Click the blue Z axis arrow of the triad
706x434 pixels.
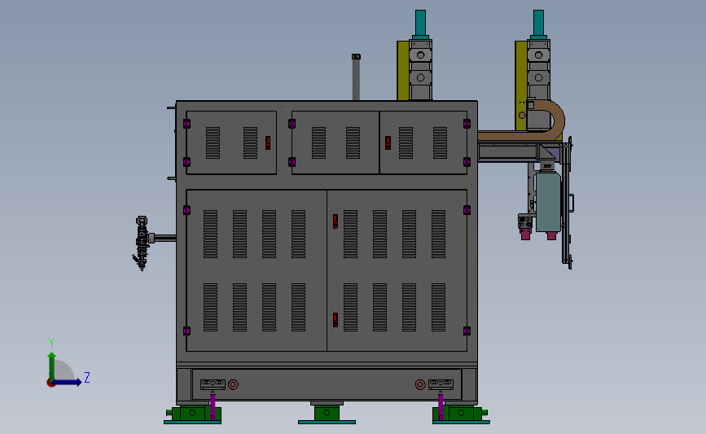pos(67,382)
